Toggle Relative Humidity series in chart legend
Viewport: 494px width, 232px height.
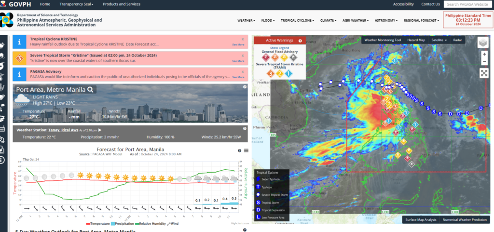[151, 224]
